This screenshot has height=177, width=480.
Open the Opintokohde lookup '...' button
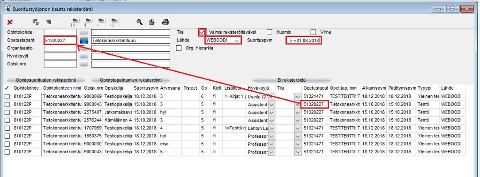[84, 32]
